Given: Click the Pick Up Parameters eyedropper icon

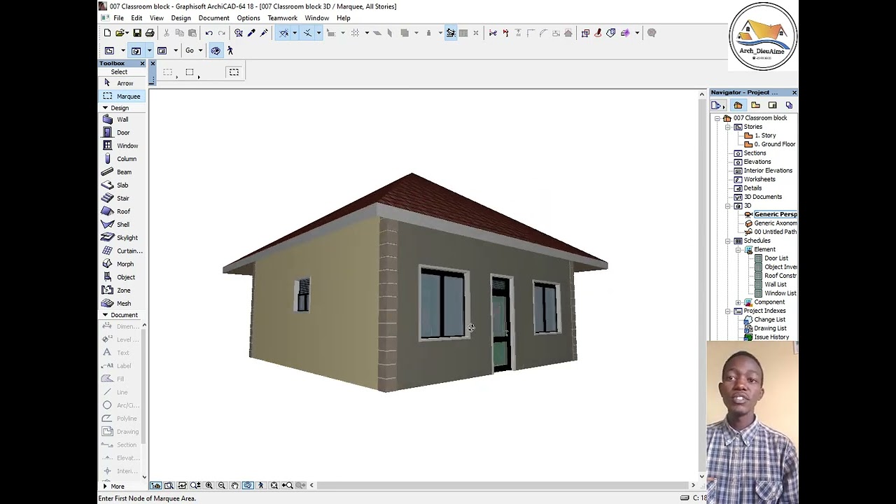Looking at the screenshot, I should click(251, 33).
